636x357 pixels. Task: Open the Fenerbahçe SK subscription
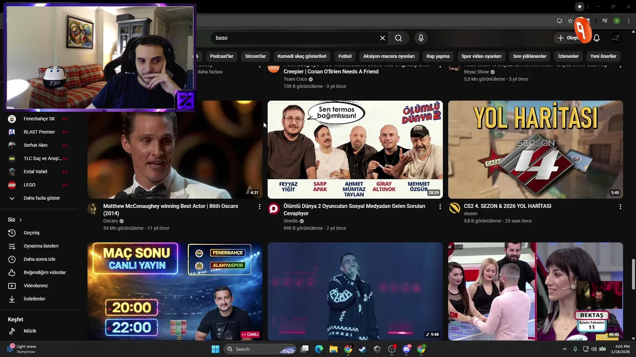point(38,119)
